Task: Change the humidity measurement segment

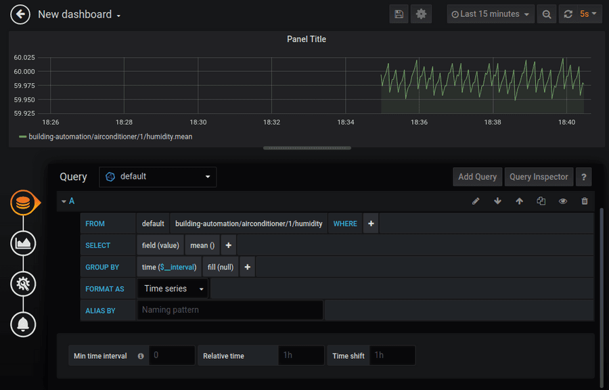Action: 249,223
